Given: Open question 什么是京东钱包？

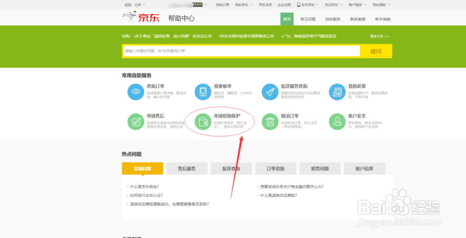Looking at the screenshot, I should tap(144, 187).
